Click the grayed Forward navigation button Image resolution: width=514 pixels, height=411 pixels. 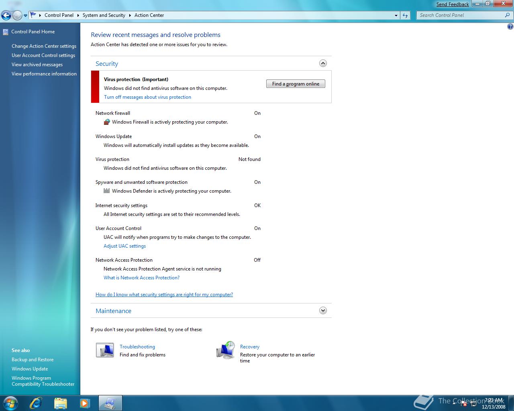(x=17, y=15)
